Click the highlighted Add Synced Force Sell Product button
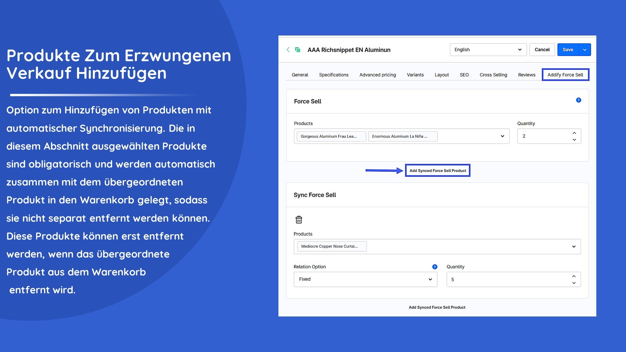The height and width of the screenshot is (352, 626). (438, 170)
